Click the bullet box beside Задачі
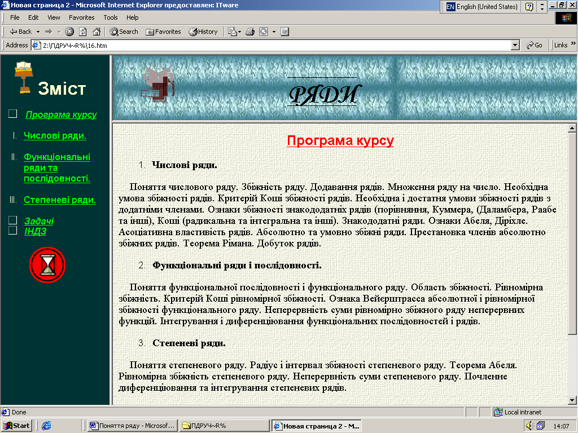This screenshot has width=578, height=433. click(12, 220)
